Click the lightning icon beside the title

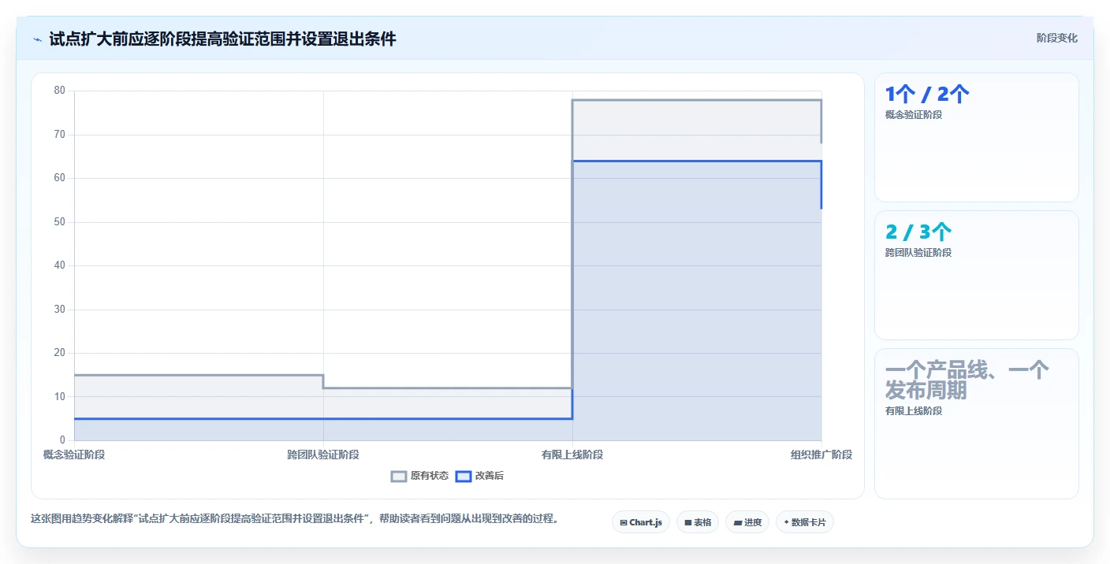tap(37, 39)
